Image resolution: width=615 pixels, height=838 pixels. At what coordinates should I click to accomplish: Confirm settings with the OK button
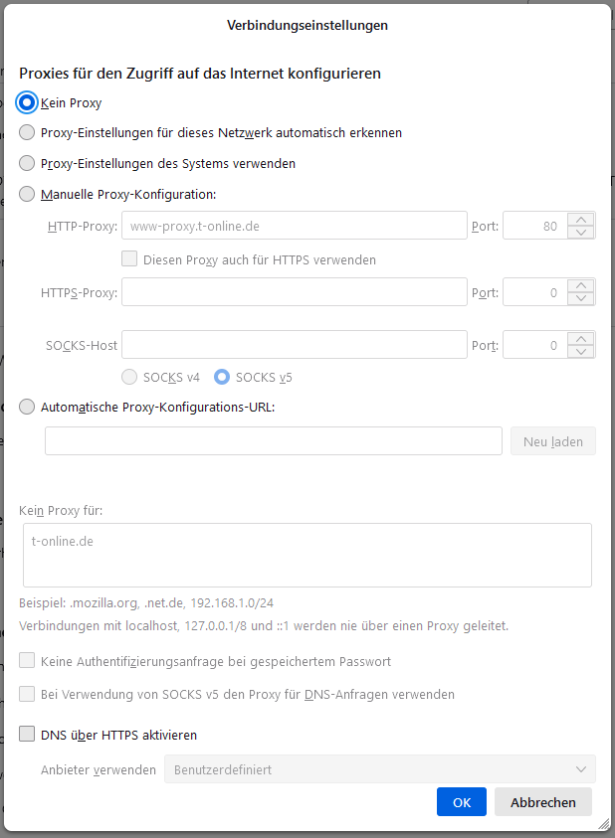[462, 802]
